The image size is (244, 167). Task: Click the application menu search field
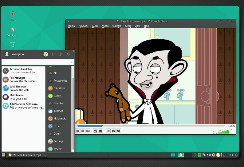pos(38,62)
